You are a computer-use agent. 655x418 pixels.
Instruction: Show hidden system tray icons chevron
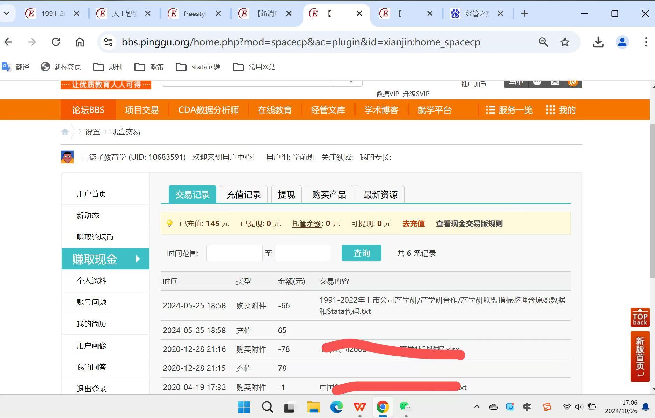tap(476, 407)
